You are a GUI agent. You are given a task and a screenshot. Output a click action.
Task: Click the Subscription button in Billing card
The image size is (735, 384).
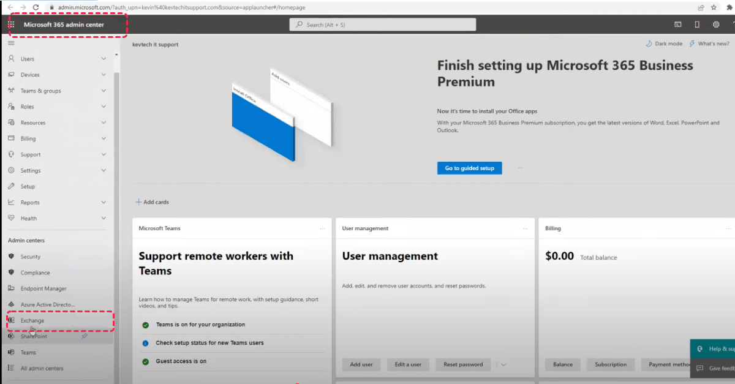pyautogui.click(x=611, y=364)
